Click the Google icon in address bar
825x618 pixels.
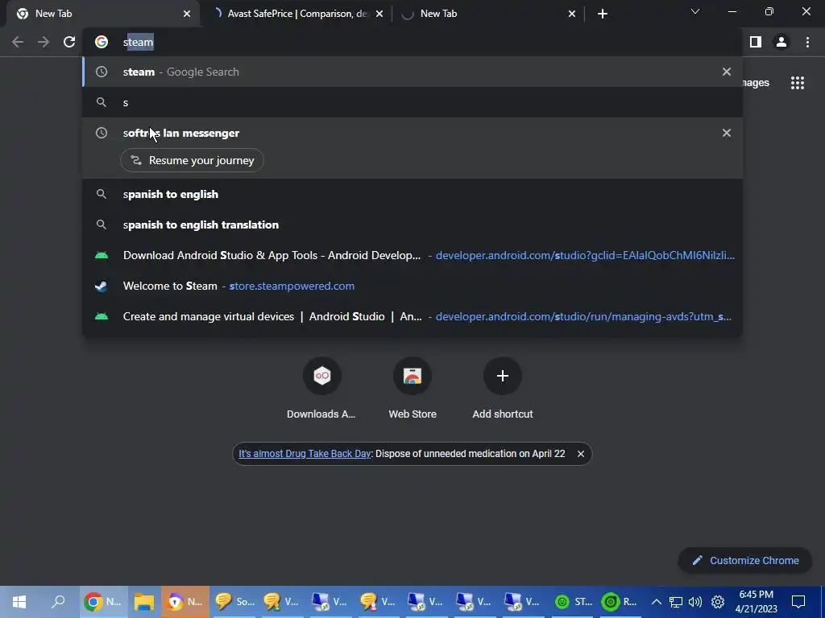tap(102, 42)
